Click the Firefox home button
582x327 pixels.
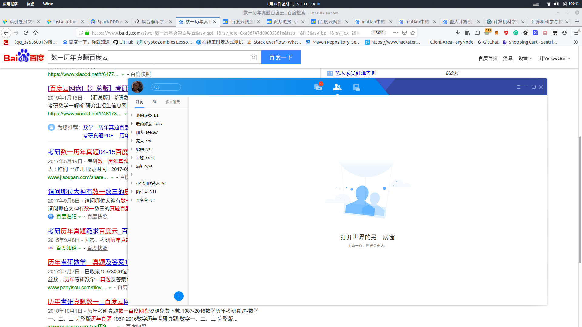pyautogui.click(x=35, y=33)
